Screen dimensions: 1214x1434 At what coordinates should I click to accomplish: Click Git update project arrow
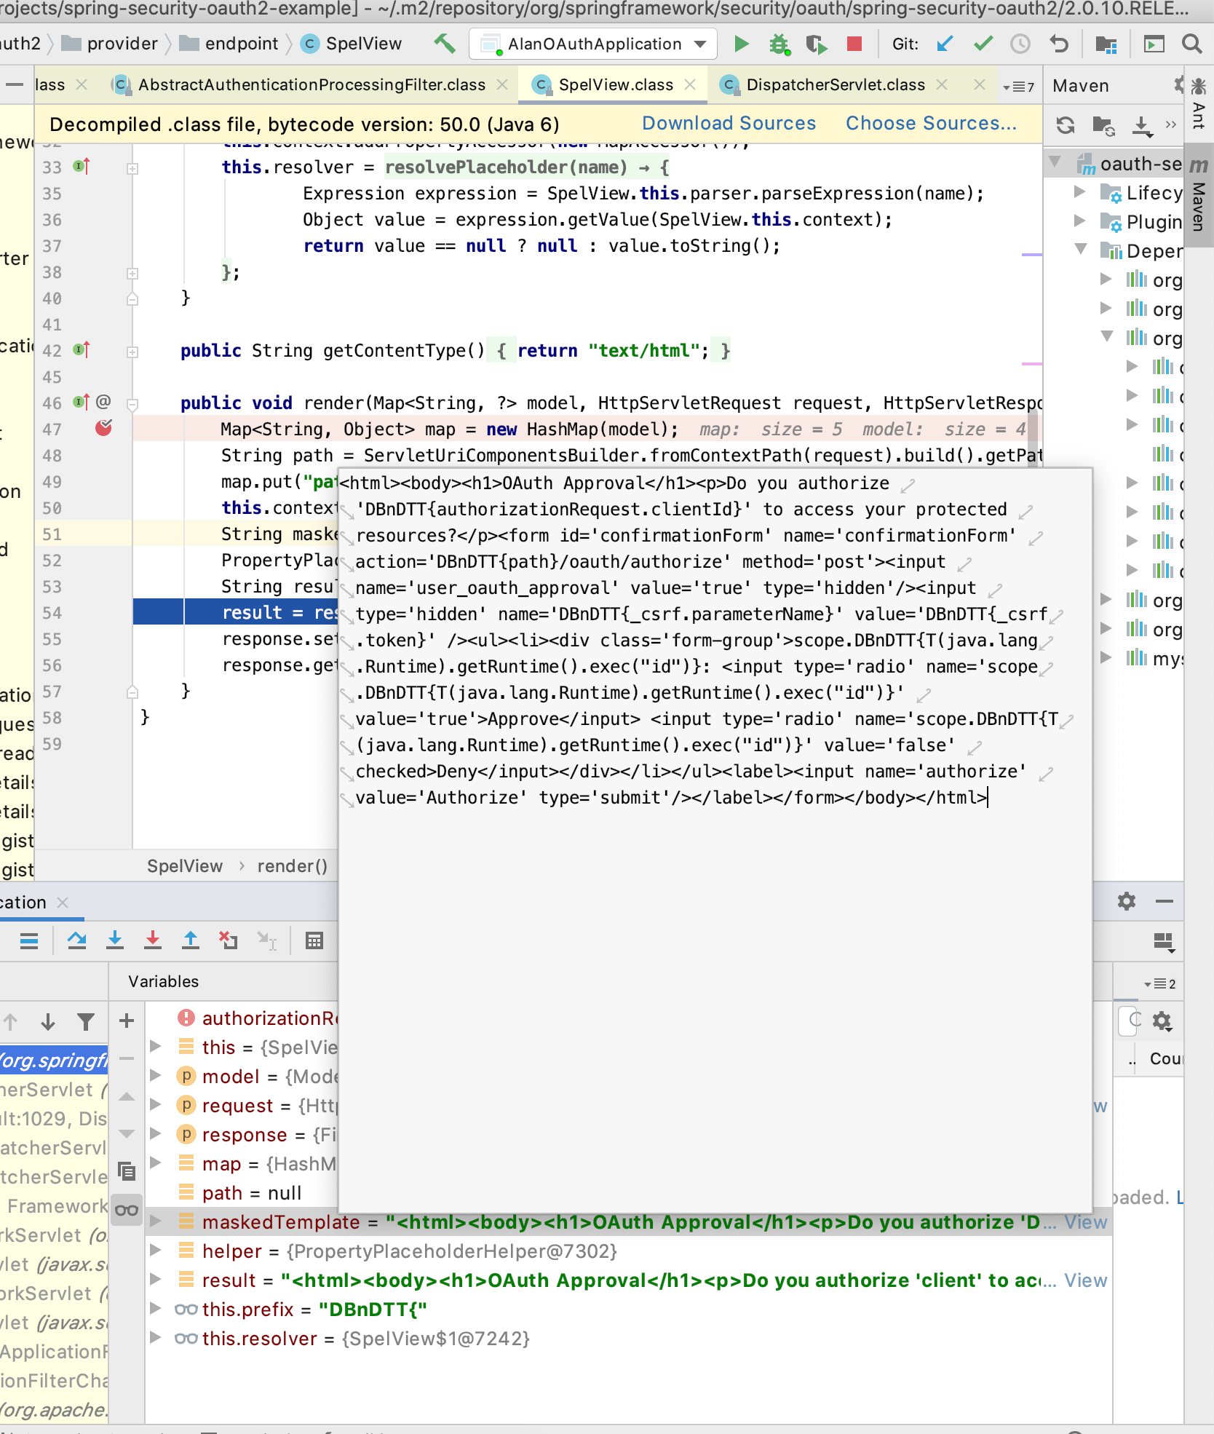945,44
